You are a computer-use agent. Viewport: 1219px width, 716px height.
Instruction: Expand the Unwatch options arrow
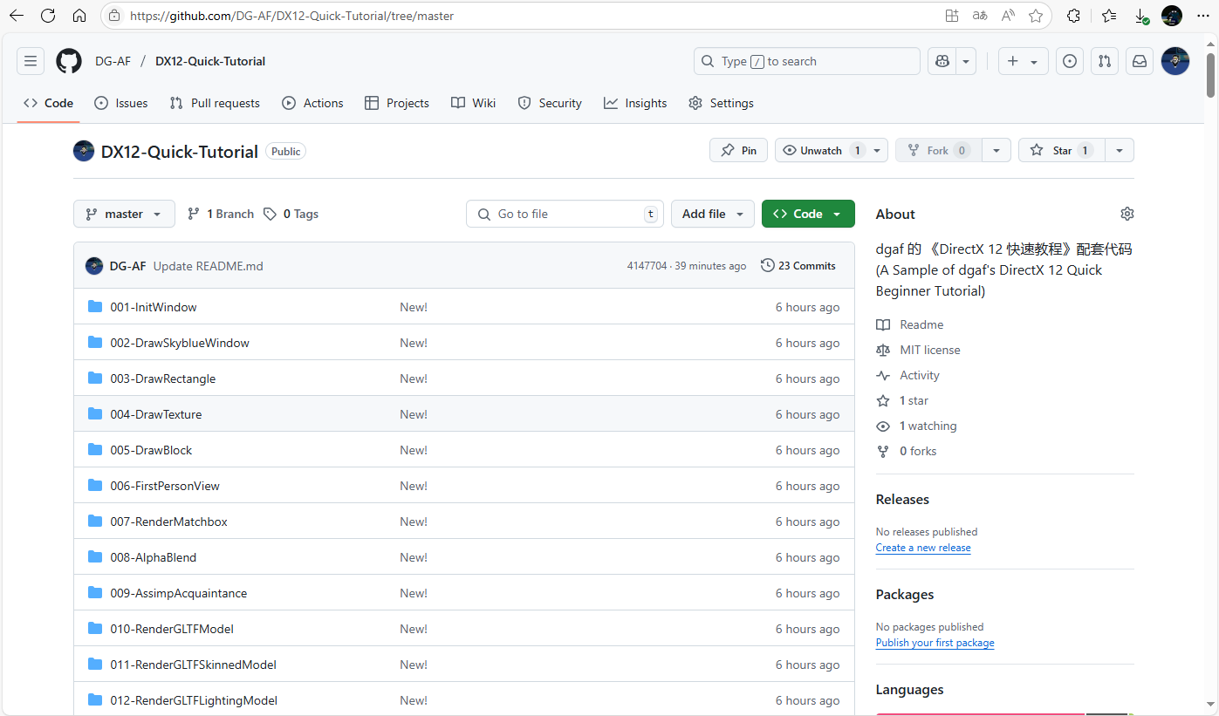coord(879,150)
